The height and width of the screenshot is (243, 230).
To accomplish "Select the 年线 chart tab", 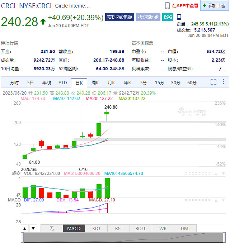I will click(x=47, y=82).
